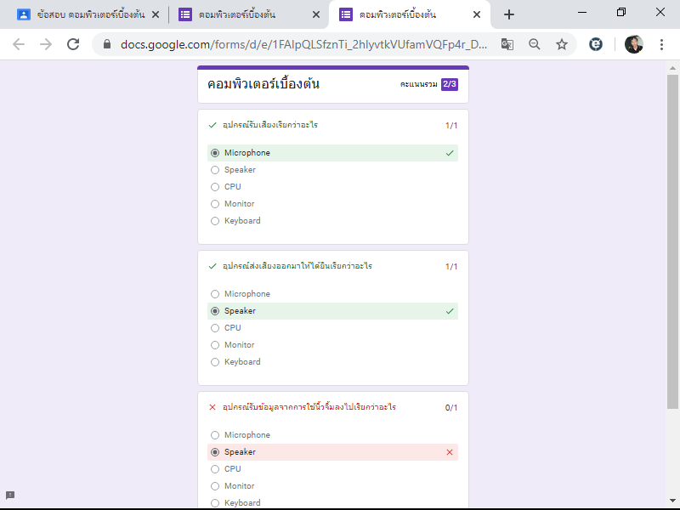Bookmark this page with the star icon
This screenshot has height=510, width=680.
[562, 44]
